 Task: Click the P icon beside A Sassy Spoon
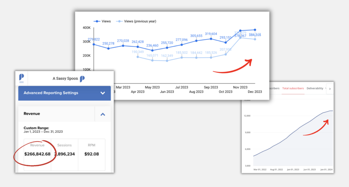82,79
